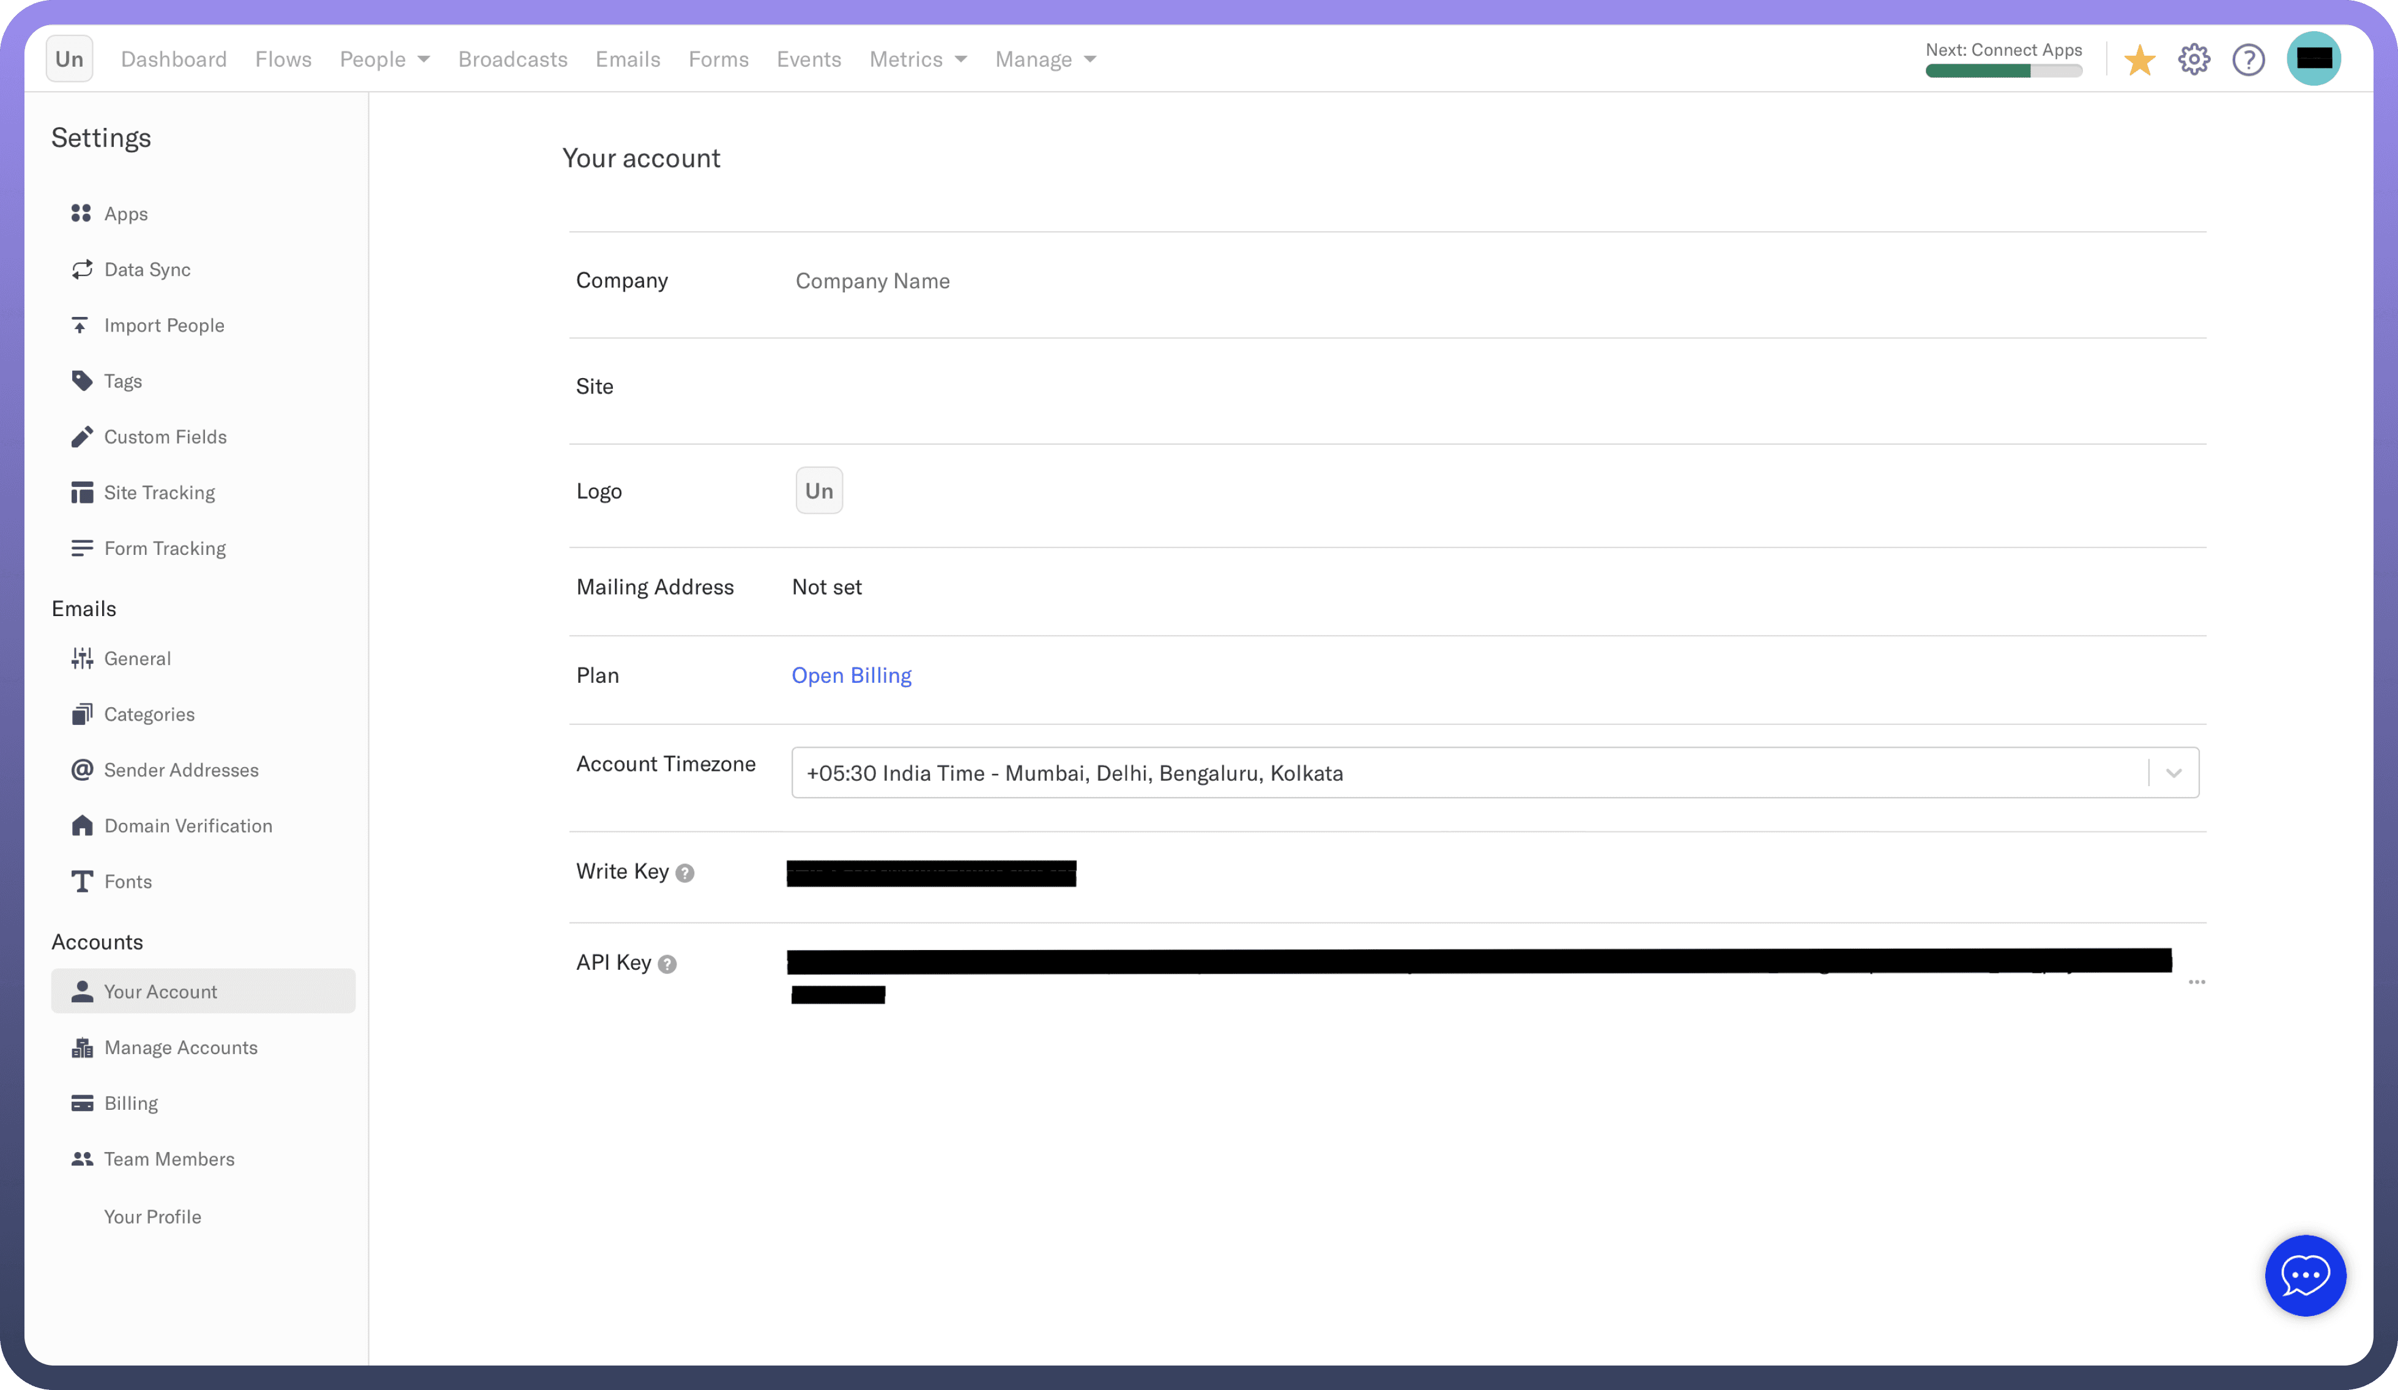Click the Company Name input field
2398x1390 pixels.
872,281
